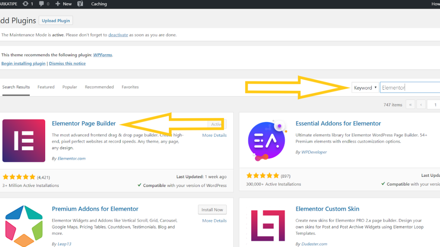The height and width of the screenshot is (247, 440).
Task: Visit the Dudaster.com author link
Action: [x=314, y=244]
